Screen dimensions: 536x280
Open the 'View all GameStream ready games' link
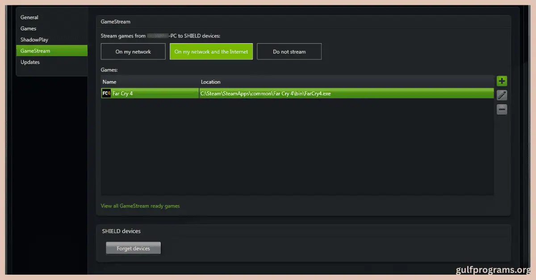point(140,206)
